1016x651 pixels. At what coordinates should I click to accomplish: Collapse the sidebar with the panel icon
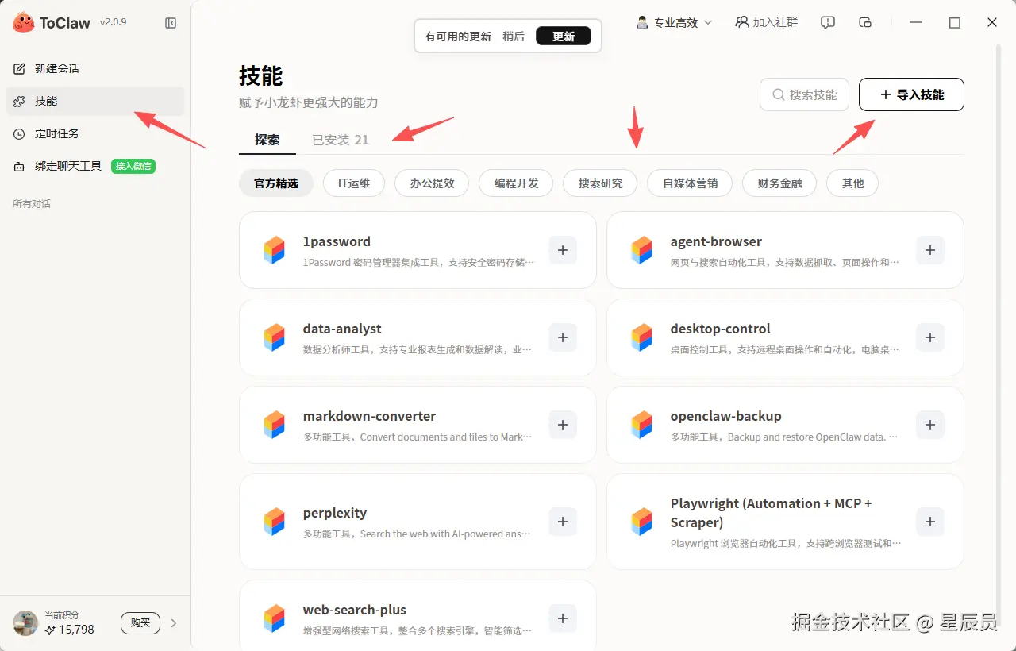(x=171, y=23)
